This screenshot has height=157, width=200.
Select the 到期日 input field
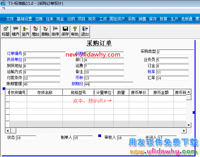[109, 84]
